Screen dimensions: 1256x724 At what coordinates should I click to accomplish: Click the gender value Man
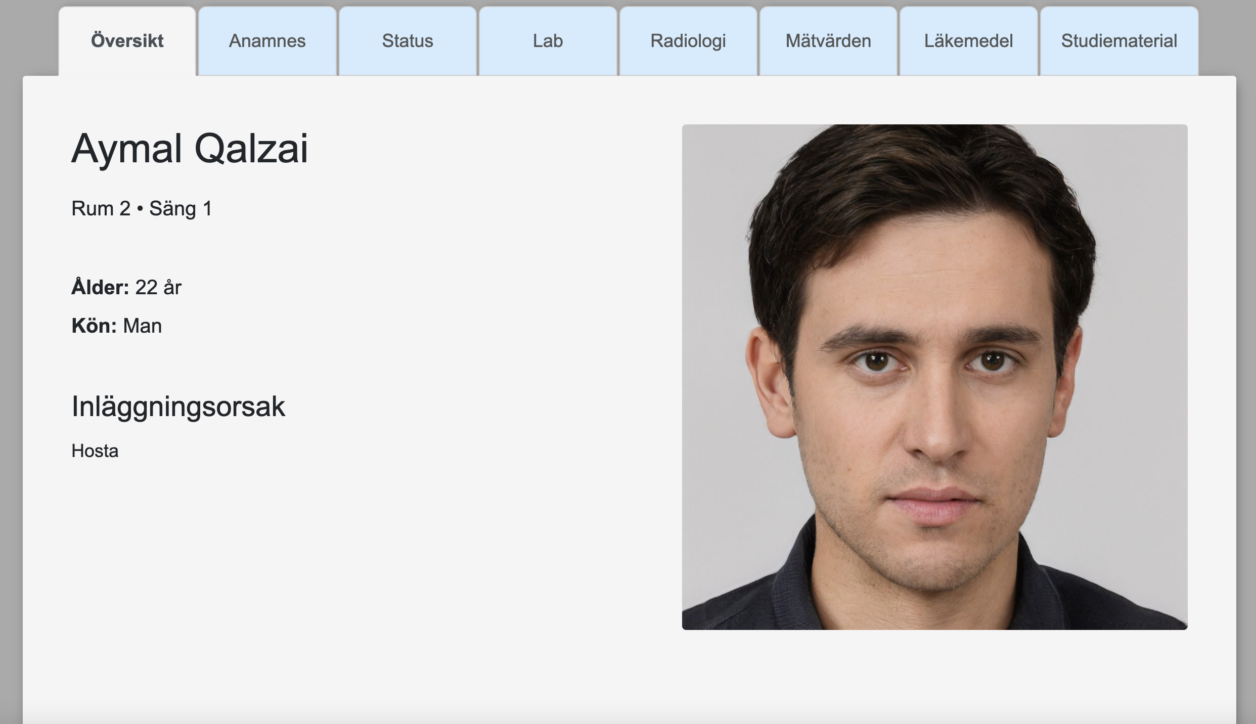pyautogui.click(x=143, y=326)
